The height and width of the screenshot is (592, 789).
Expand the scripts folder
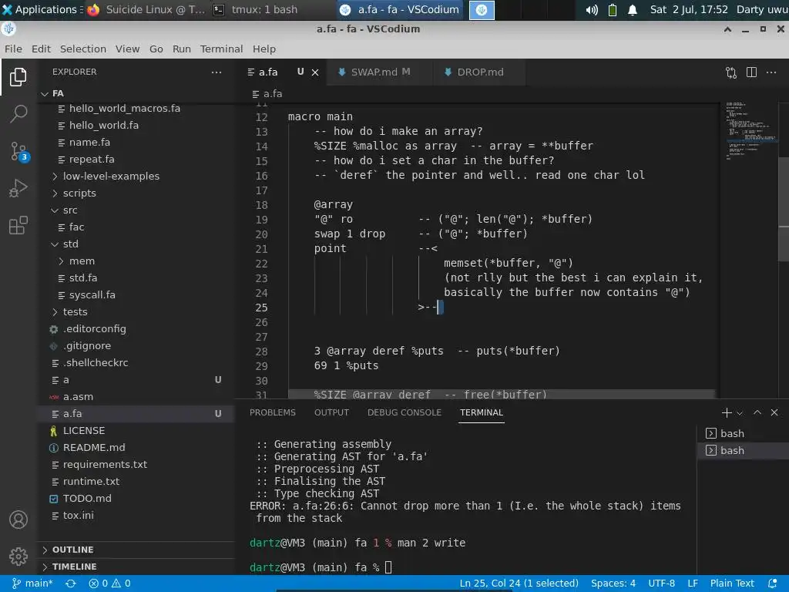point(136,193)
